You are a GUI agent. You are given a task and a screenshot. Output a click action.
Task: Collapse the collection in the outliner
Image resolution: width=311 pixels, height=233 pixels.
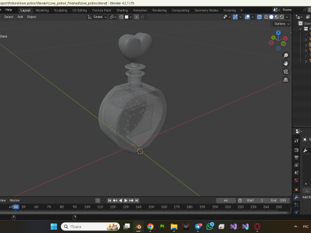[x=300, y=29]
